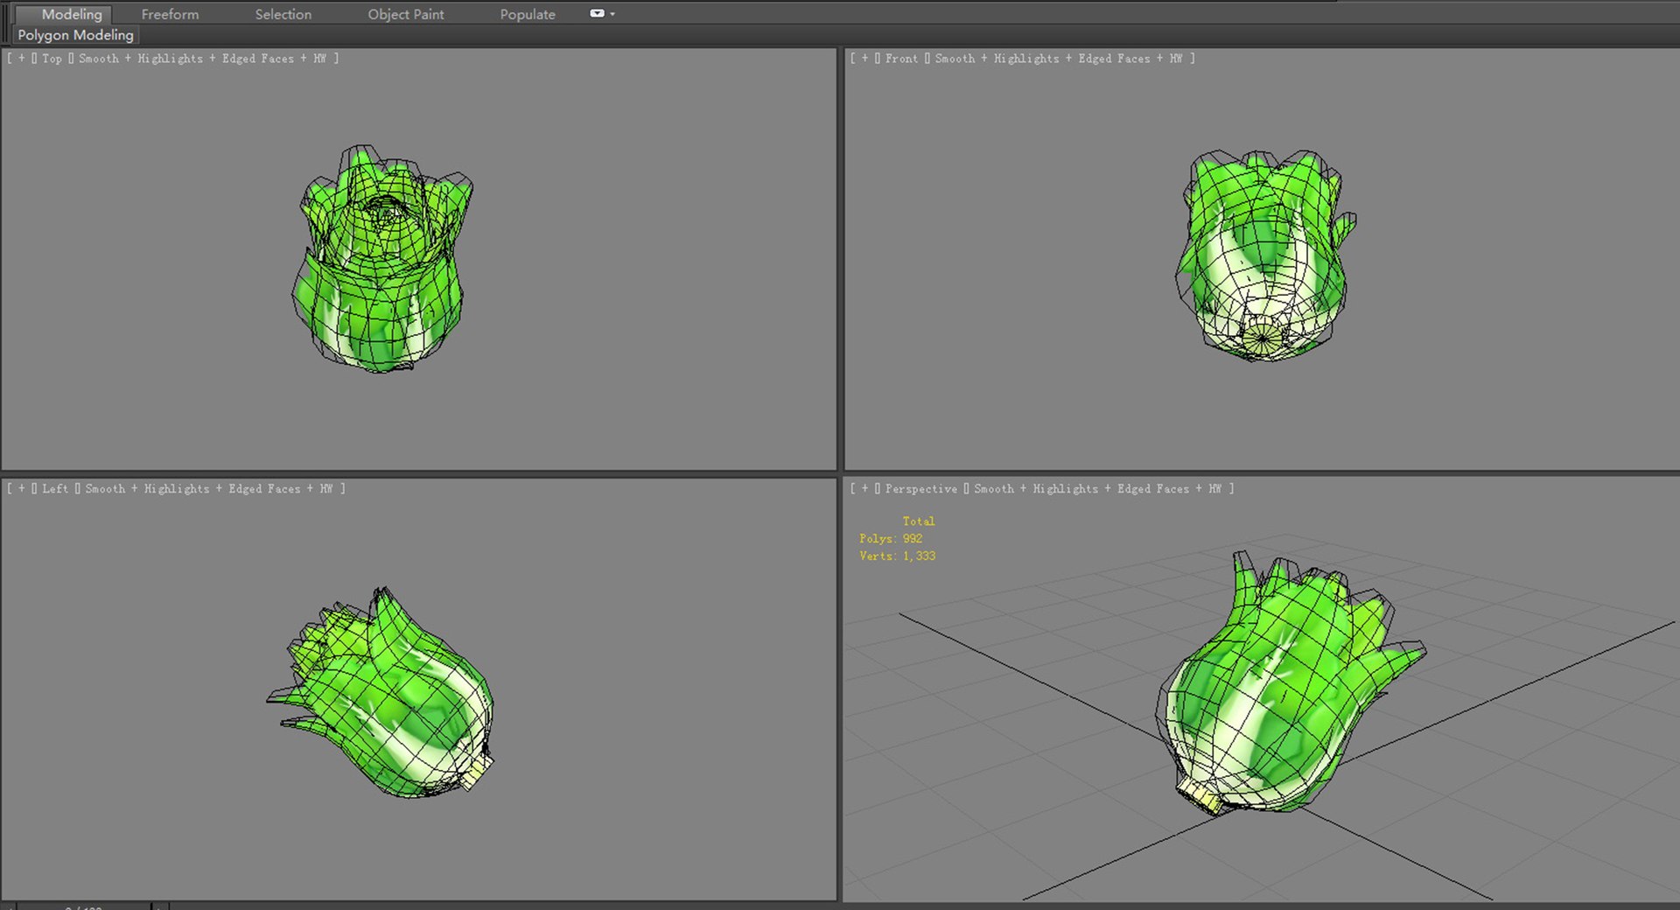Click the "Total" statistics heading
This screenshot has width=1680, height=910.
[x=919, y=521]
